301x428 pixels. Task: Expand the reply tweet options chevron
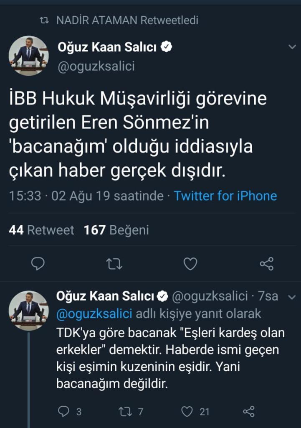pyautogui.click(x=292, y=297)
